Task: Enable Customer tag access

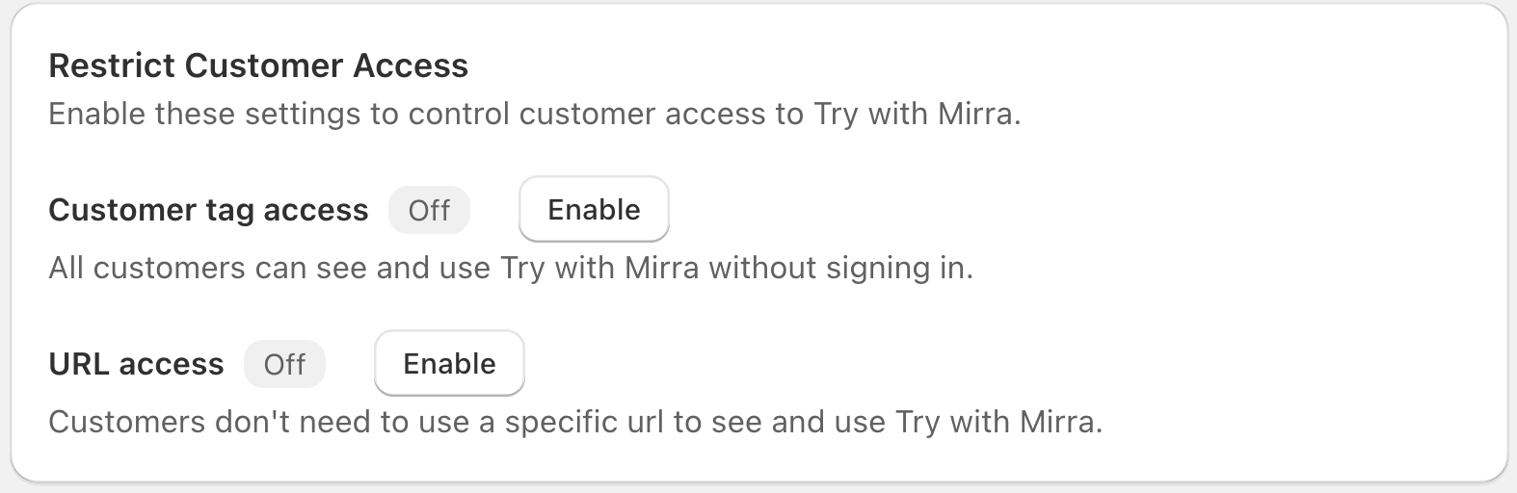Action: pyautogui.click(x=594, y=209)
